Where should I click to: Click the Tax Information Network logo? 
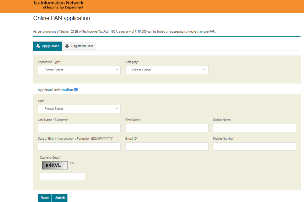[58, 5]
